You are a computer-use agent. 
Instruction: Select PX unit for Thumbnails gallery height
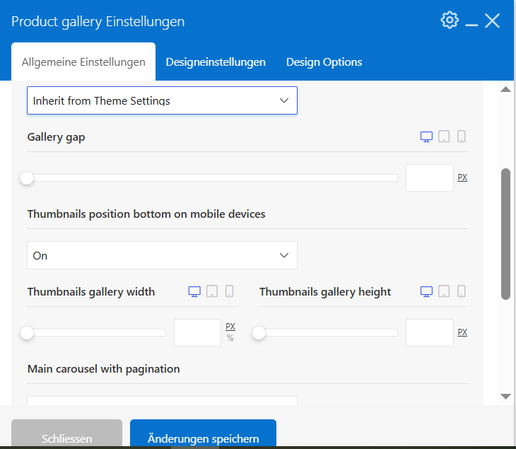[462, 332]
